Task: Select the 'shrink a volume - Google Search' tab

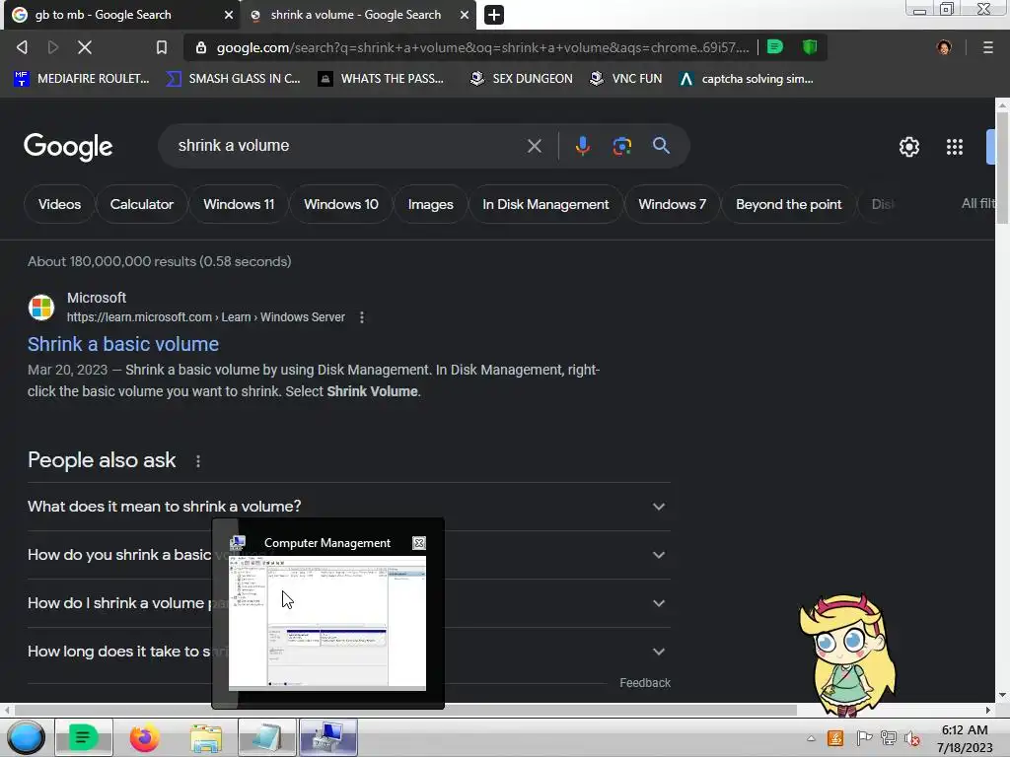Action: coord(355,15)
